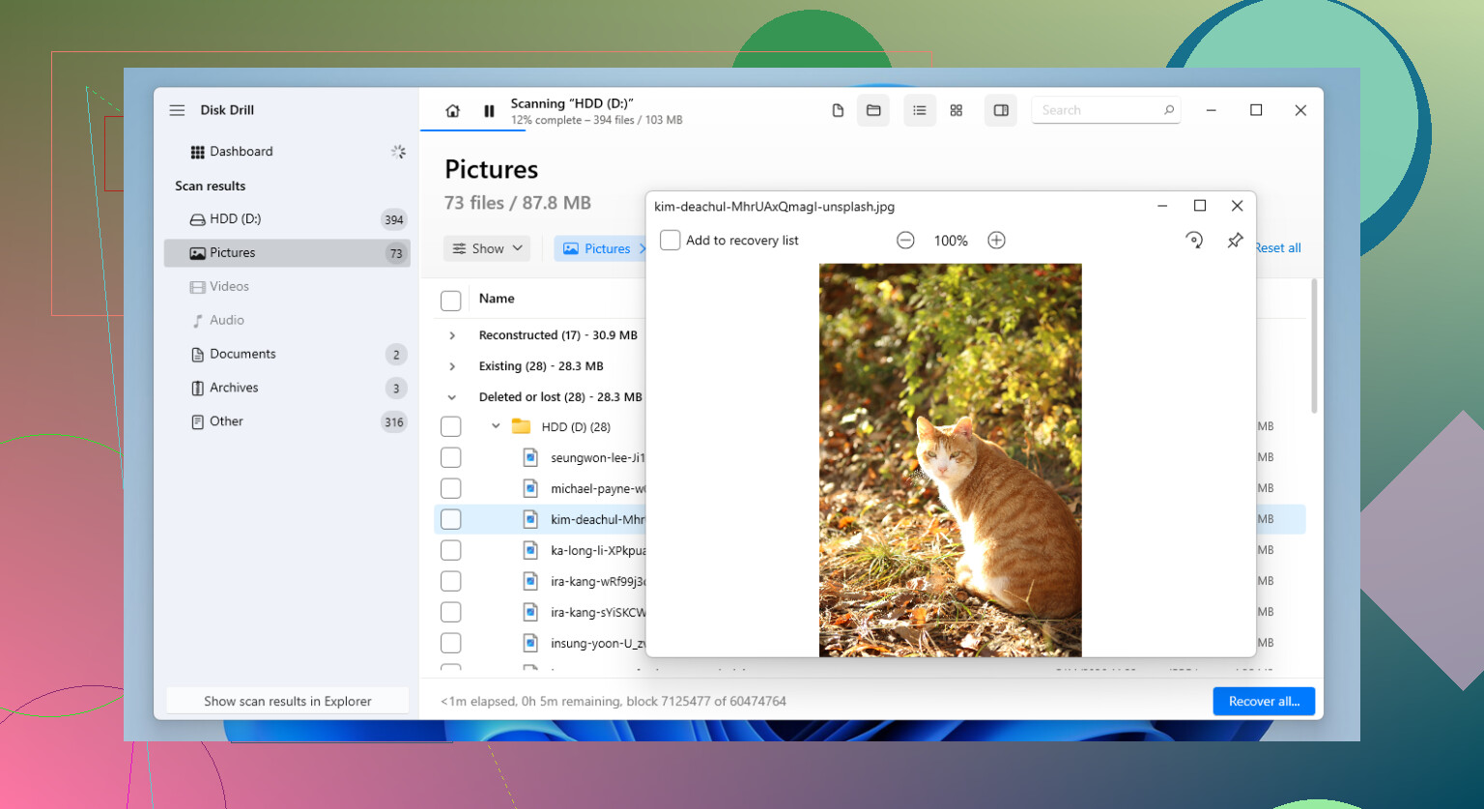
Task: Click the Pictures count badge 73
Action: (395, 253)
